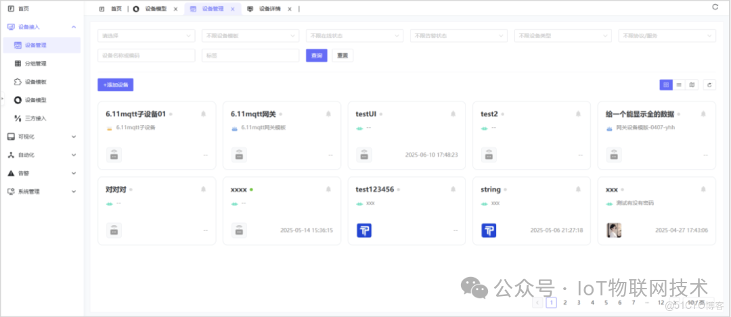Click the bell icon on 对对对 card
Image resolution: width=731 pixels, height=317 pixels.
tap(203, 189)
